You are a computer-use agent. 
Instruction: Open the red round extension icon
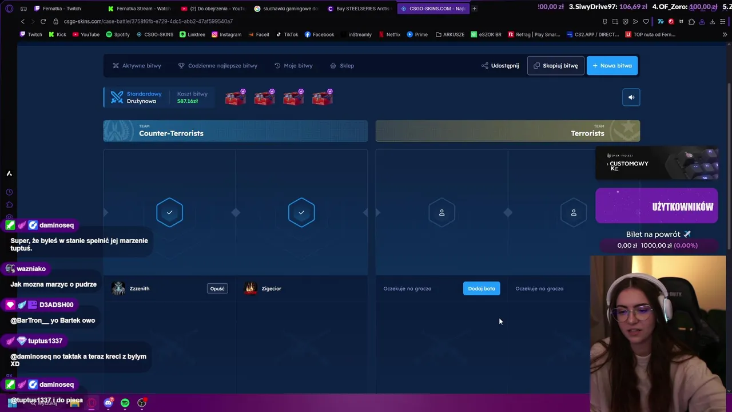click(671, 22)
